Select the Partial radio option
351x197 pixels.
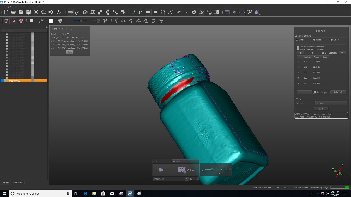click(317, 40)
